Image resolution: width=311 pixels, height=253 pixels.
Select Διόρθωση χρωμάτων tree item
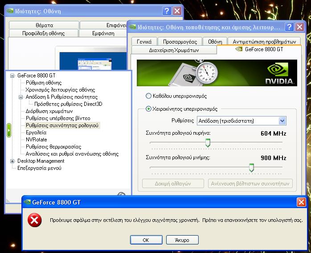coord(49,111)
